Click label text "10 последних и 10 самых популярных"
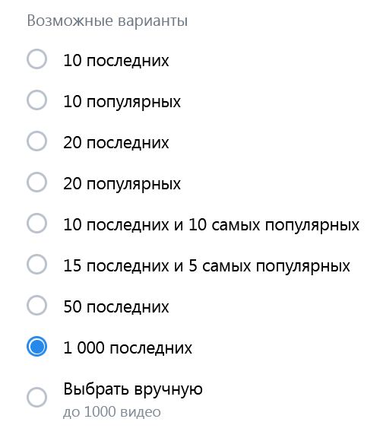 point(211,225)
